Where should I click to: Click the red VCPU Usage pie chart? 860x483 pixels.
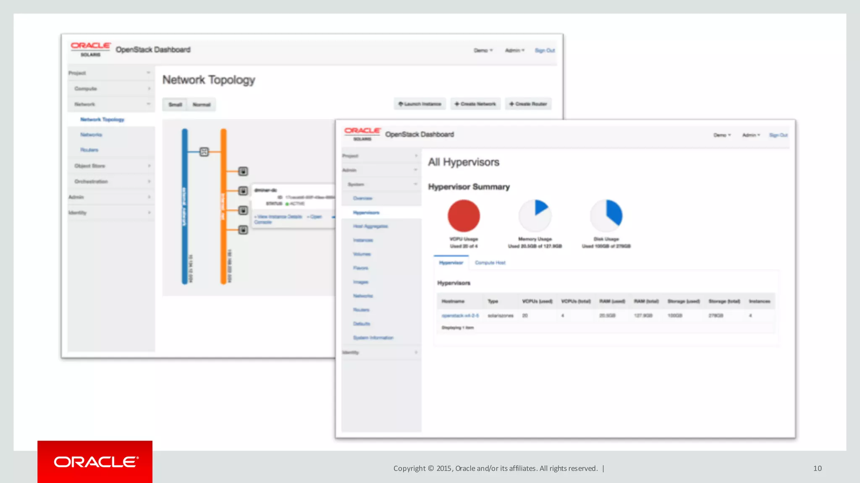click(464, 216)
